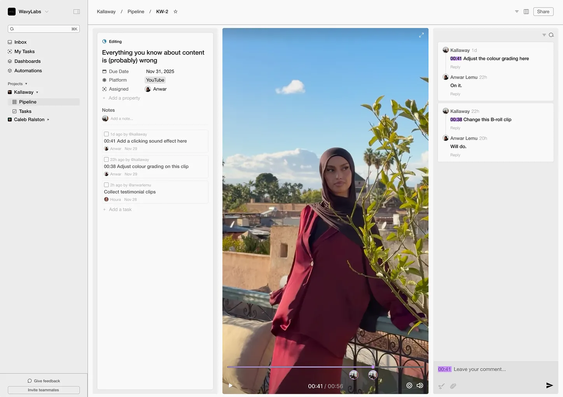The height and width of the screenshot is (397, 563).
Task: Search comments with magnifier icon
Action: click(x=551, y=35)
